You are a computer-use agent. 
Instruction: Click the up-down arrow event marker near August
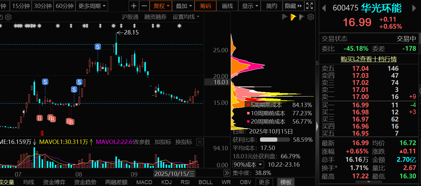coord(71,26)
